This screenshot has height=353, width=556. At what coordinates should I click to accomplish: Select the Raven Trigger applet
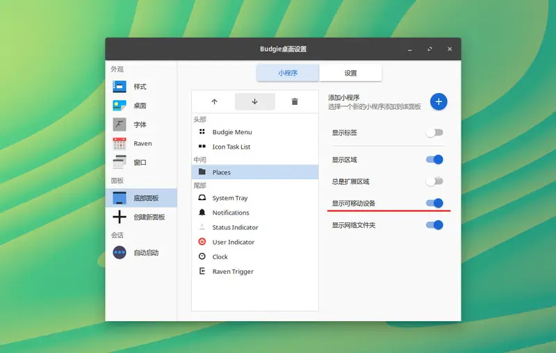tap(232, 272)
